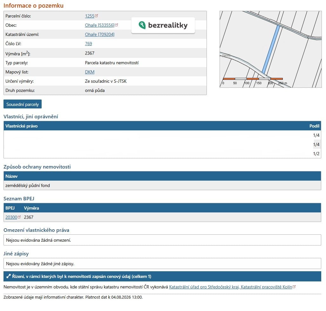This screenshot has width=326, height=311.
Task: Click the bezrealitky watermark text
Action: [x=168, y=25]
